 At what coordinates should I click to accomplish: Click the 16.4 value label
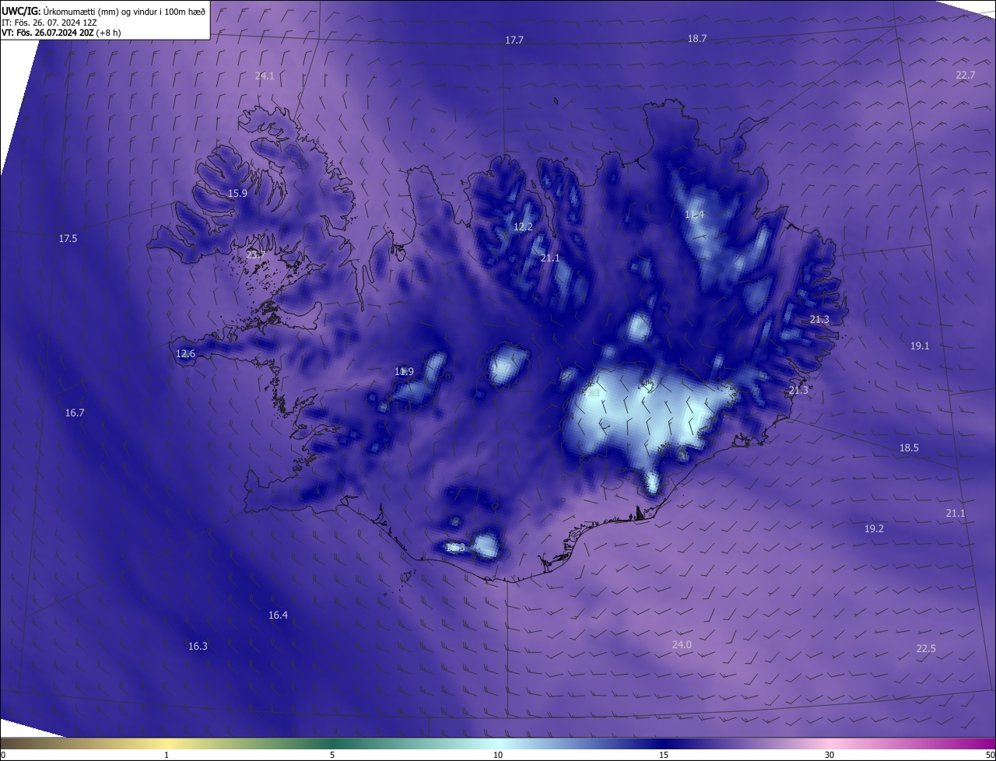(278, 615)
